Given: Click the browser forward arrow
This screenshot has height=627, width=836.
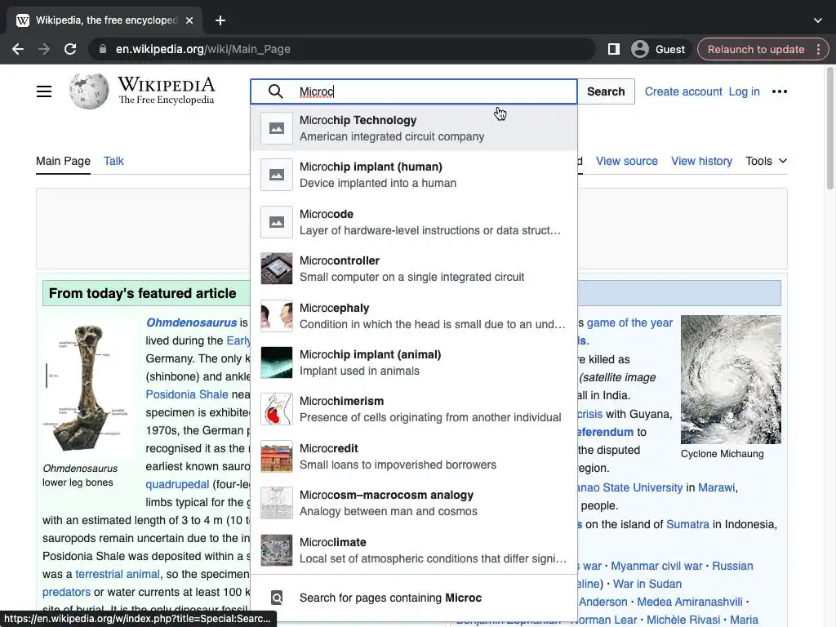Looking at the screenshot, I should tap(44, 49).
